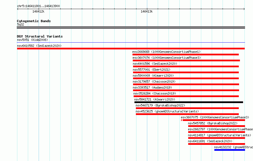This screenshot has height=161, width=253.
Task: Open nsv5457852 (ByrskaBishop2022) label
Action: (x=213, y=123)
